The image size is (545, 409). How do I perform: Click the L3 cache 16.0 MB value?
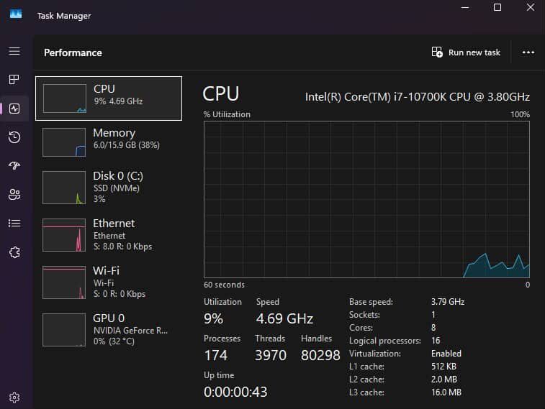click(446, 392)
